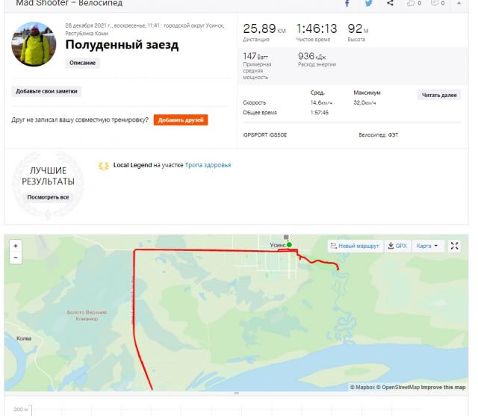Open the generic share icon
Image resolution: width=478 pixels, height=416 pixels.
(x=390, y=3)
